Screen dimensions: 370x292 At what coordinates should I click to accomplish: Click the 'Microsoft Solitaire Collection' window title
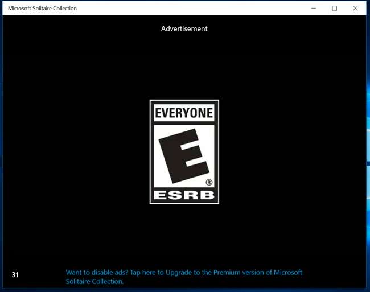(42, 9)
